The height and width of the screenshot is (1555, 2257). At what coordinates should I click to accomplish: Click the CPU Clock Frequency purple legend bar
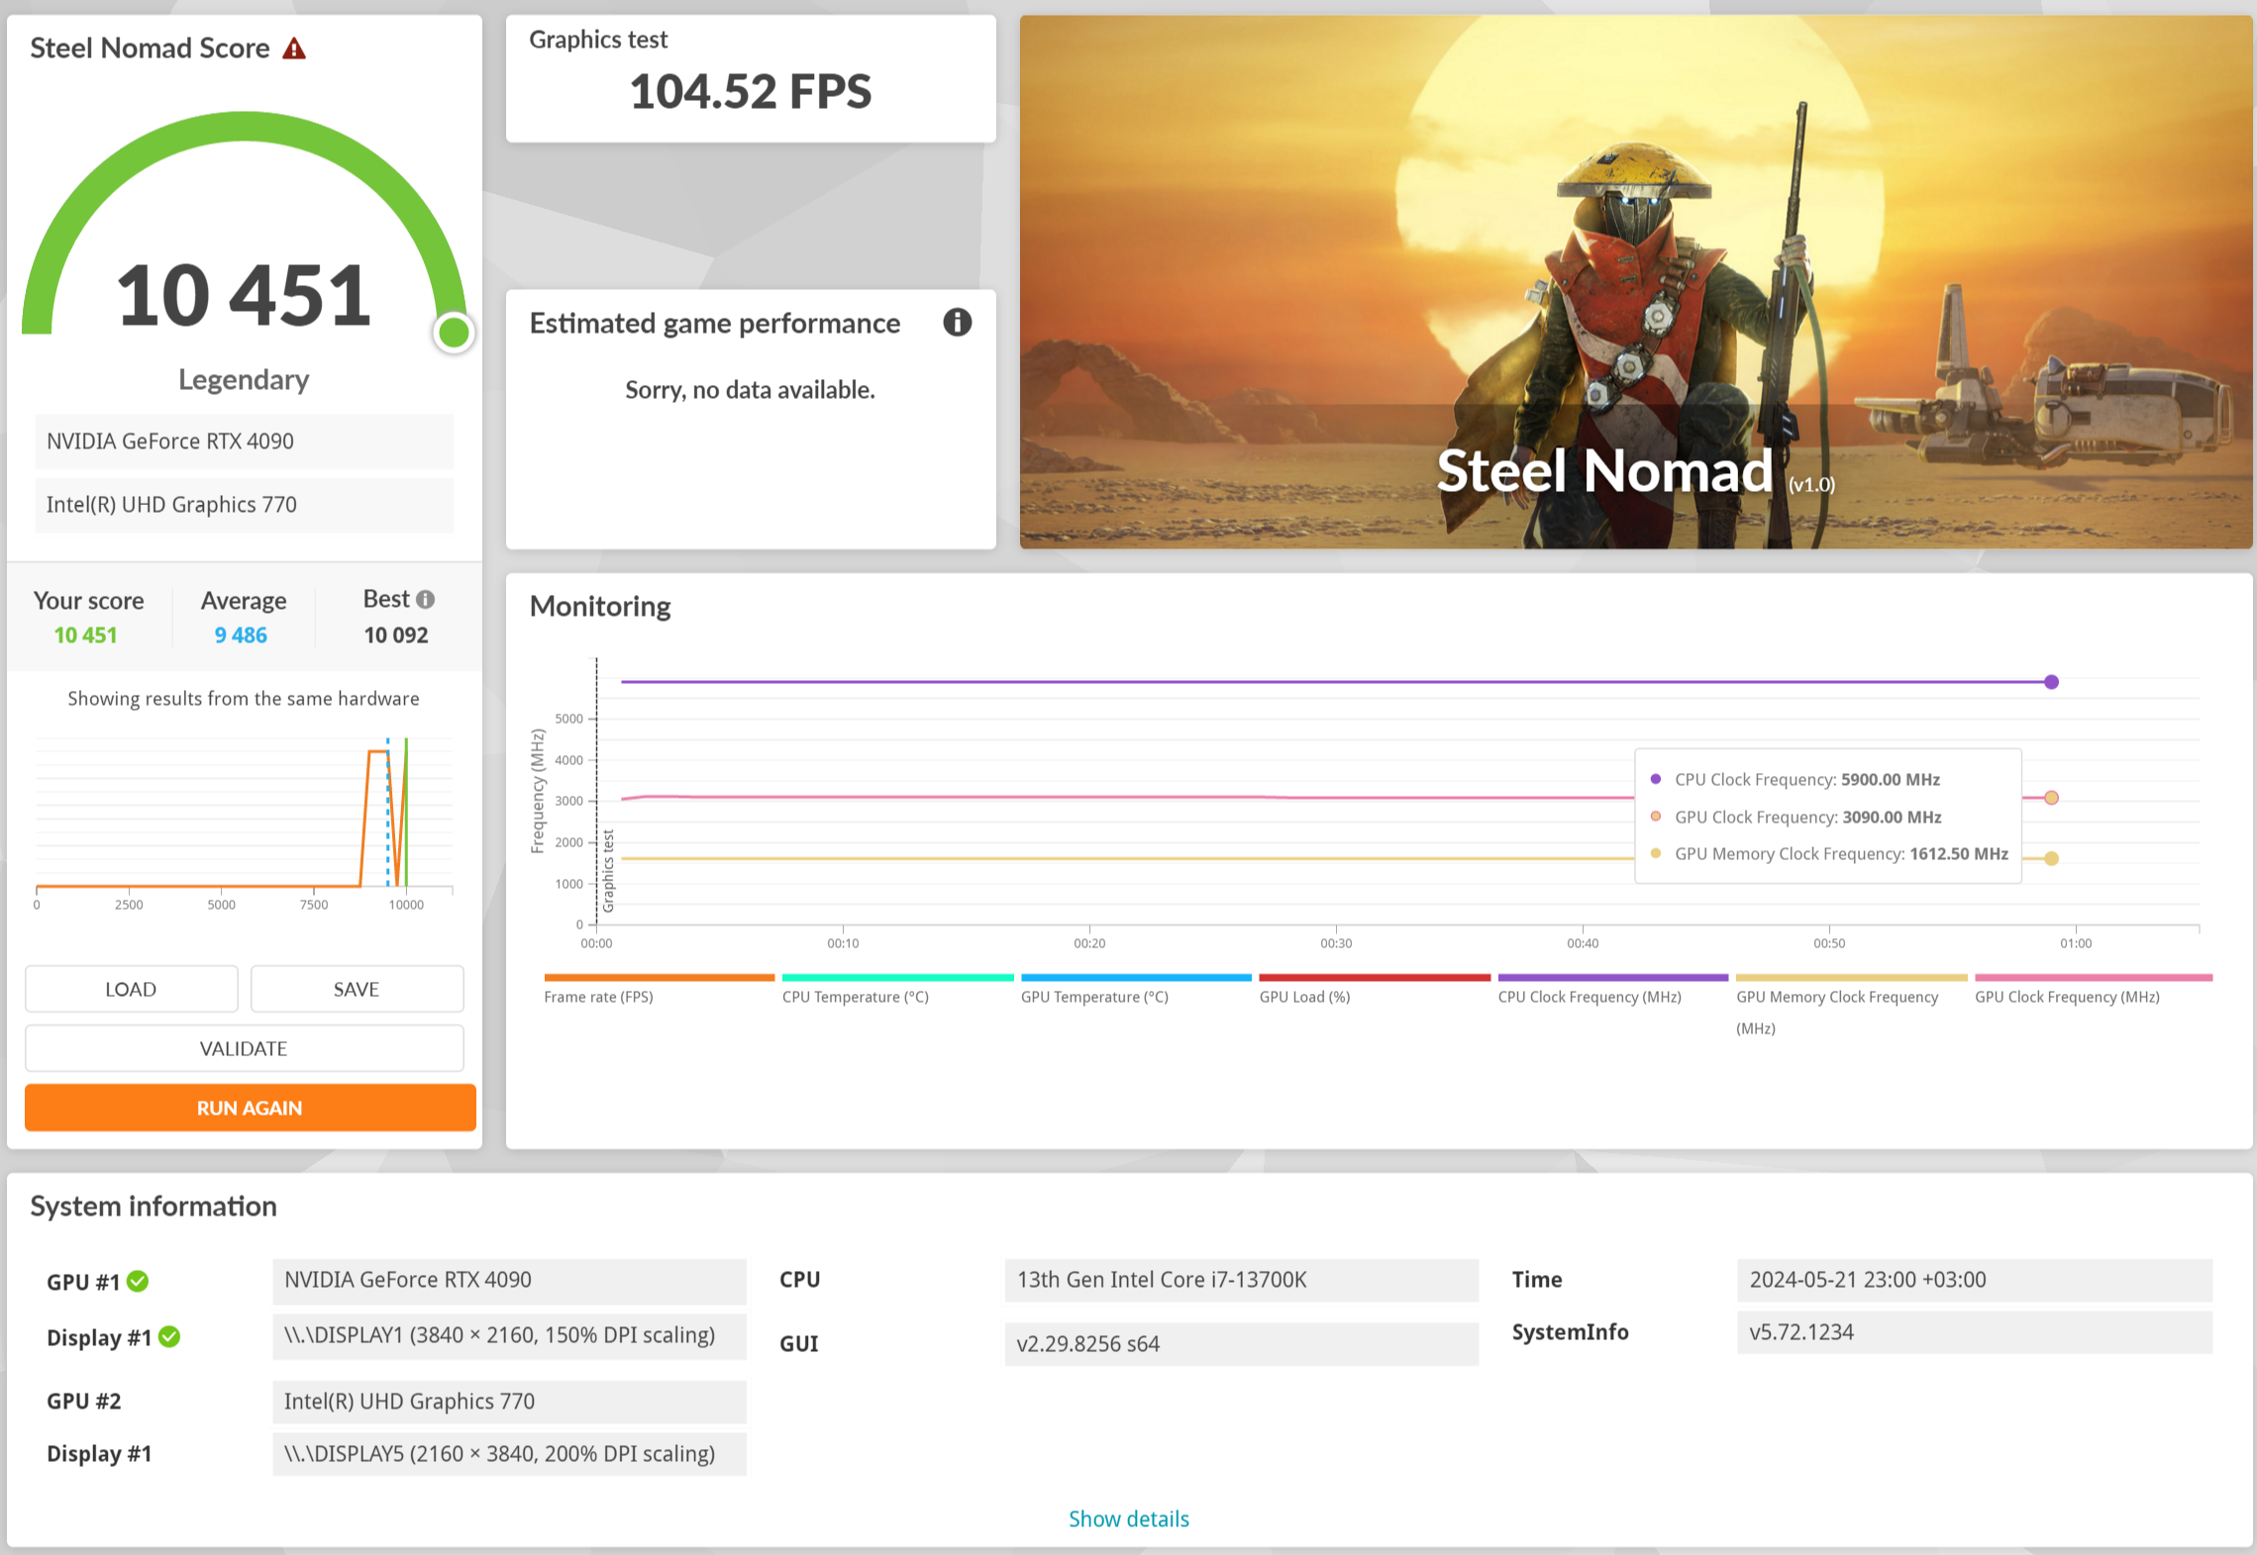click(x=1612, y=978)
